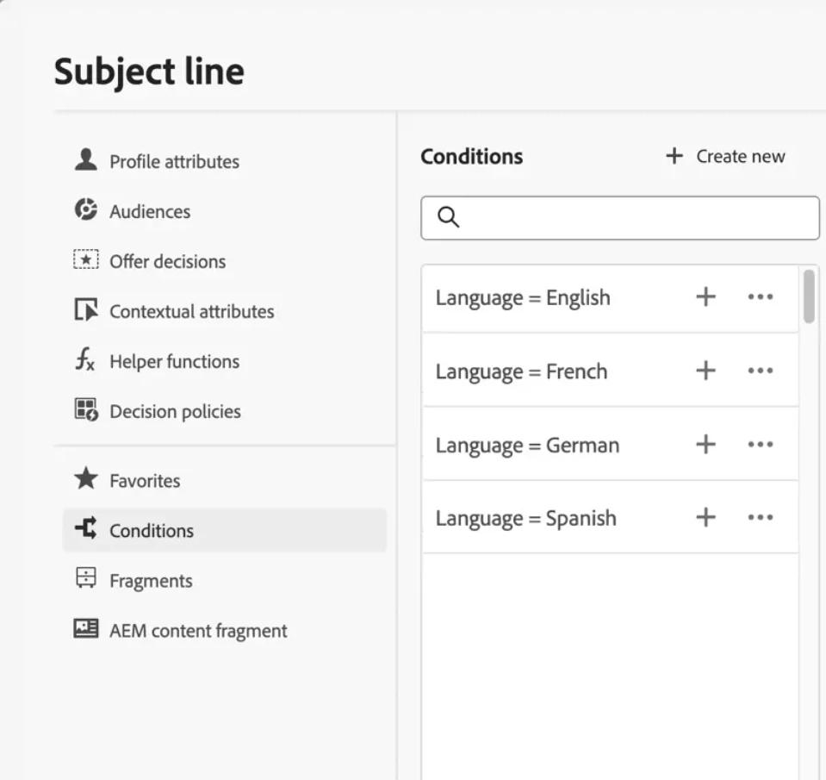
Task: Open more options for Language = English
Action: (760, 297)
